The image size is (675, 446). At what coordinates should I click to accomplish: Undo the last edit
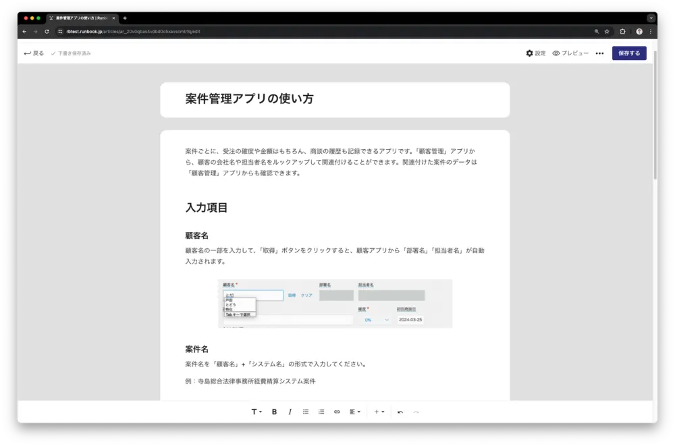coord(400,412)
